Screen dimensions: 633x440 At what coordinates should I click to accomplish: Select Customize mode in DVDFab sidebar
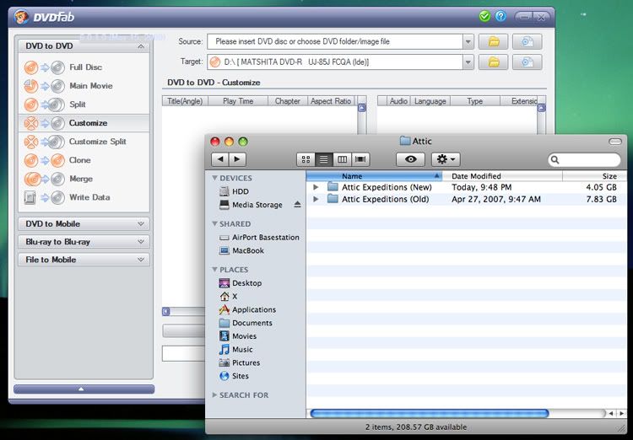(84, 123)
